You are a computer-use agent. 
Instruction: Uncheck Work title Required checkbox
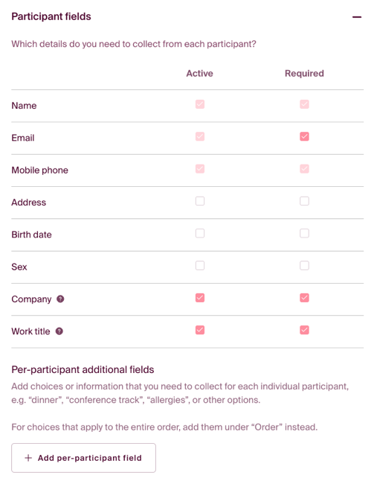pyautogui.click(x=304, y=330)
